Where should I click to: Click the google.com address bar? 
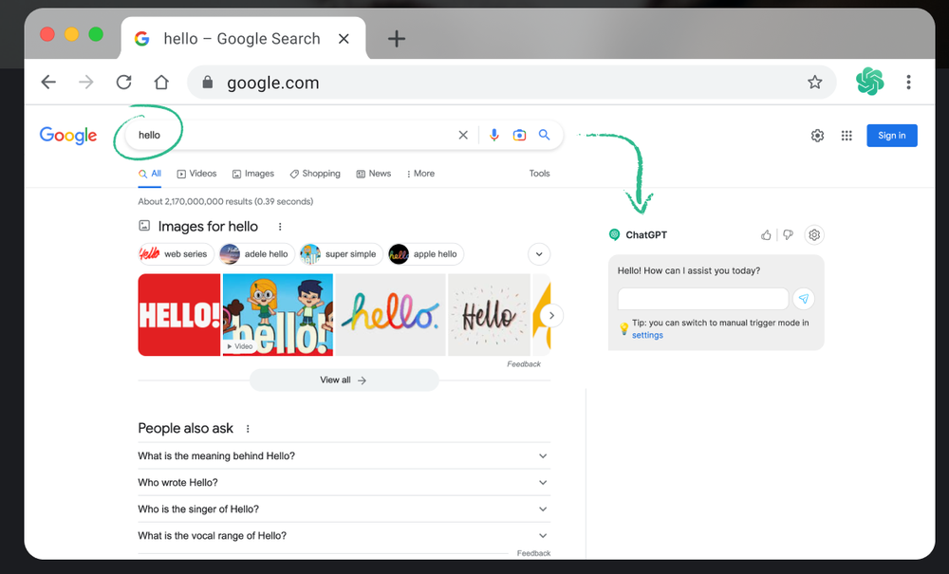point(512,83)
